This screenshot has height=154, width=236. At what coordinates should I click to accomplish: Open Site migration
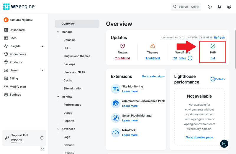point(73,89)
